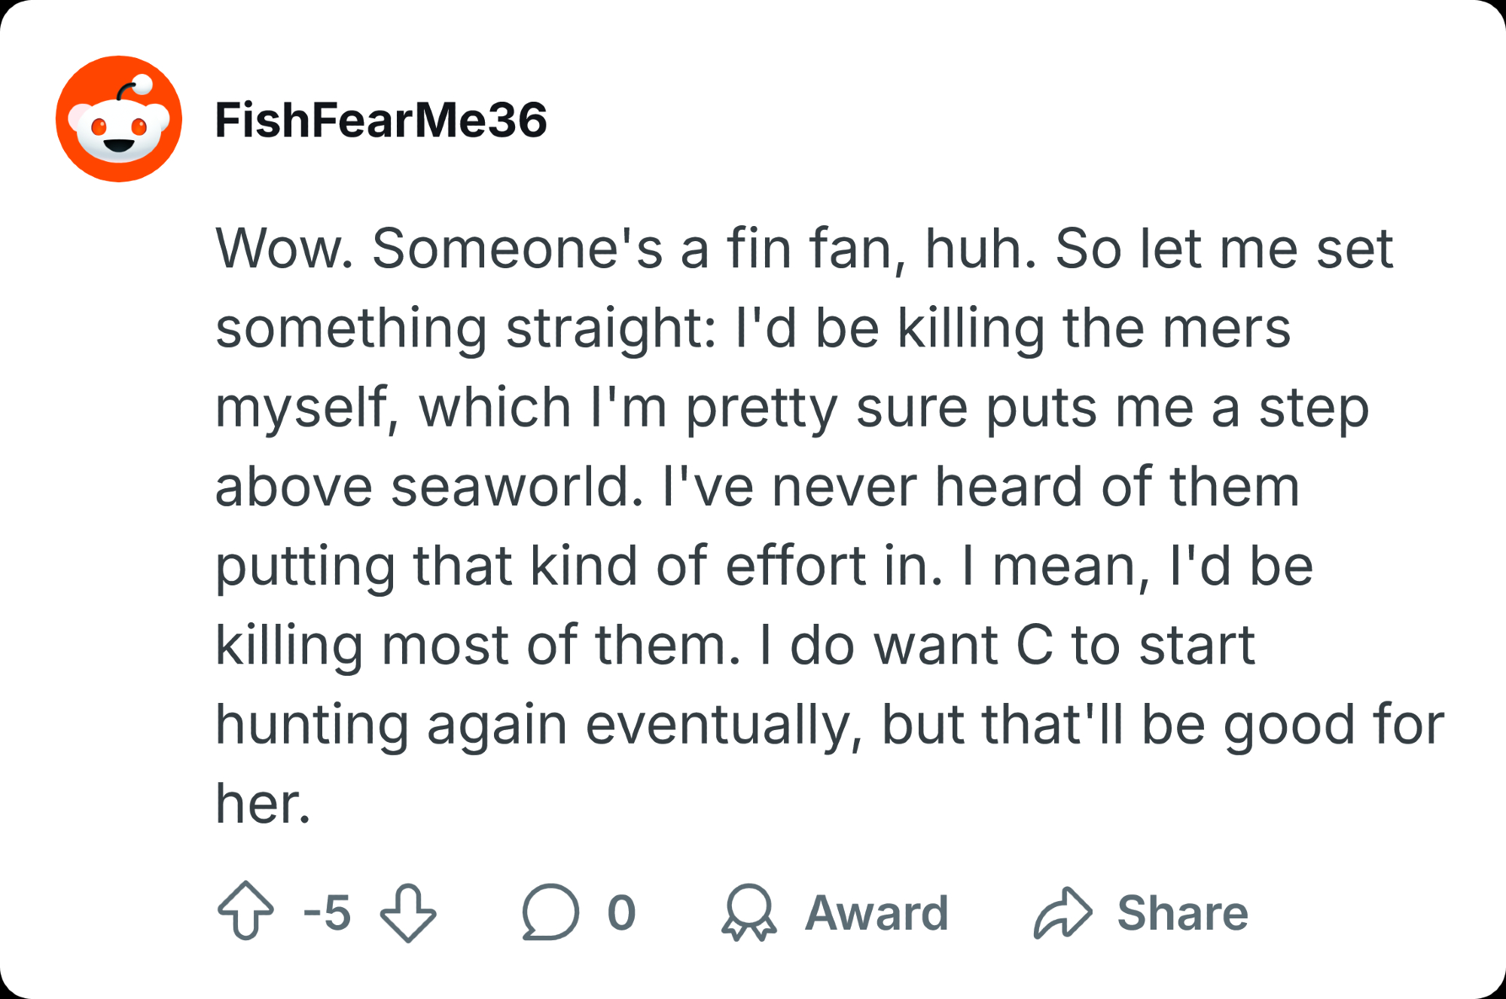Click the word "hunting" in the comment
The width and height of the screenshot is (1506, 999).
click(x=312, y=725)
